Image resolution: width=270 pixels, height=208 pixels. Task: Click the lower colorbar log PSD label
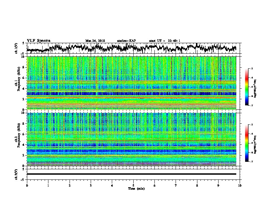pos(255,144)
